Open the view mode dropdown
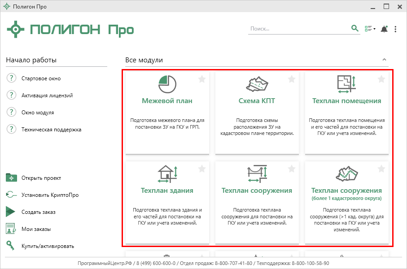Image resolution: width=407 pixels, height=269 pixels. (x=370, y=29)
